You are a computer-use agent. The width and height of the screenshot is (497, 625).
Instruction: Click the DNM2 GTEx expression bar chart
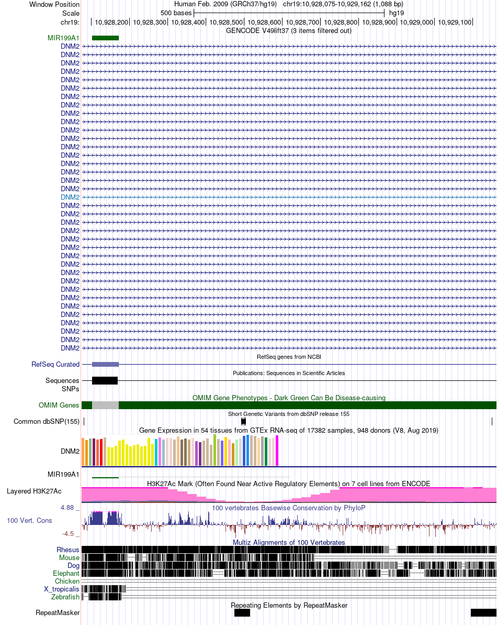(180, 450)
